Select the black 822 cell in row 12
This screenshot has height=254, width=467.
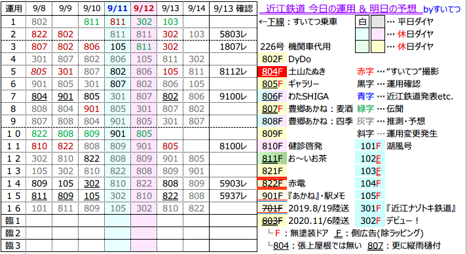click(92, 158)
